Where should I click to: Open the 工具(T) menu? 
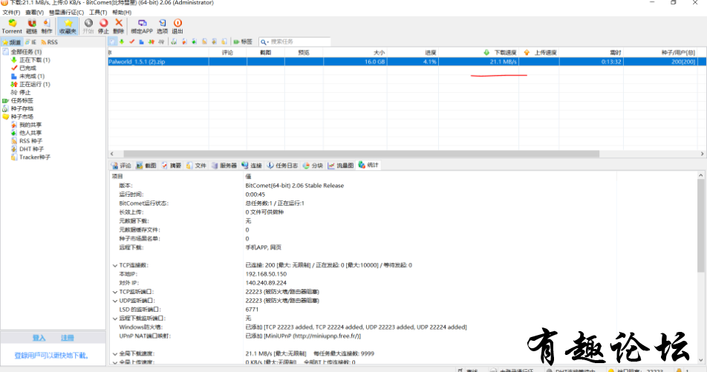(x=98, y=13)
